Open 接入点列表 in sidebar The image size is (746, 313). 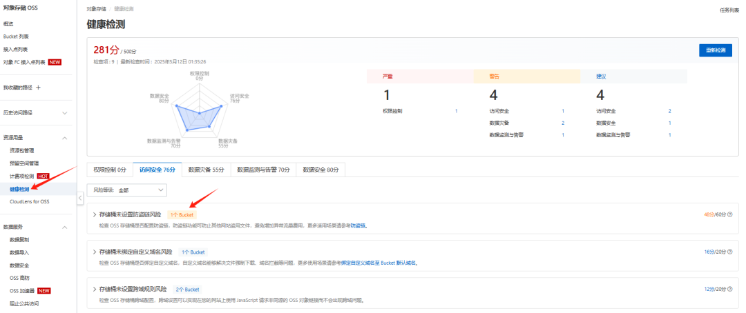click(15, 49)
